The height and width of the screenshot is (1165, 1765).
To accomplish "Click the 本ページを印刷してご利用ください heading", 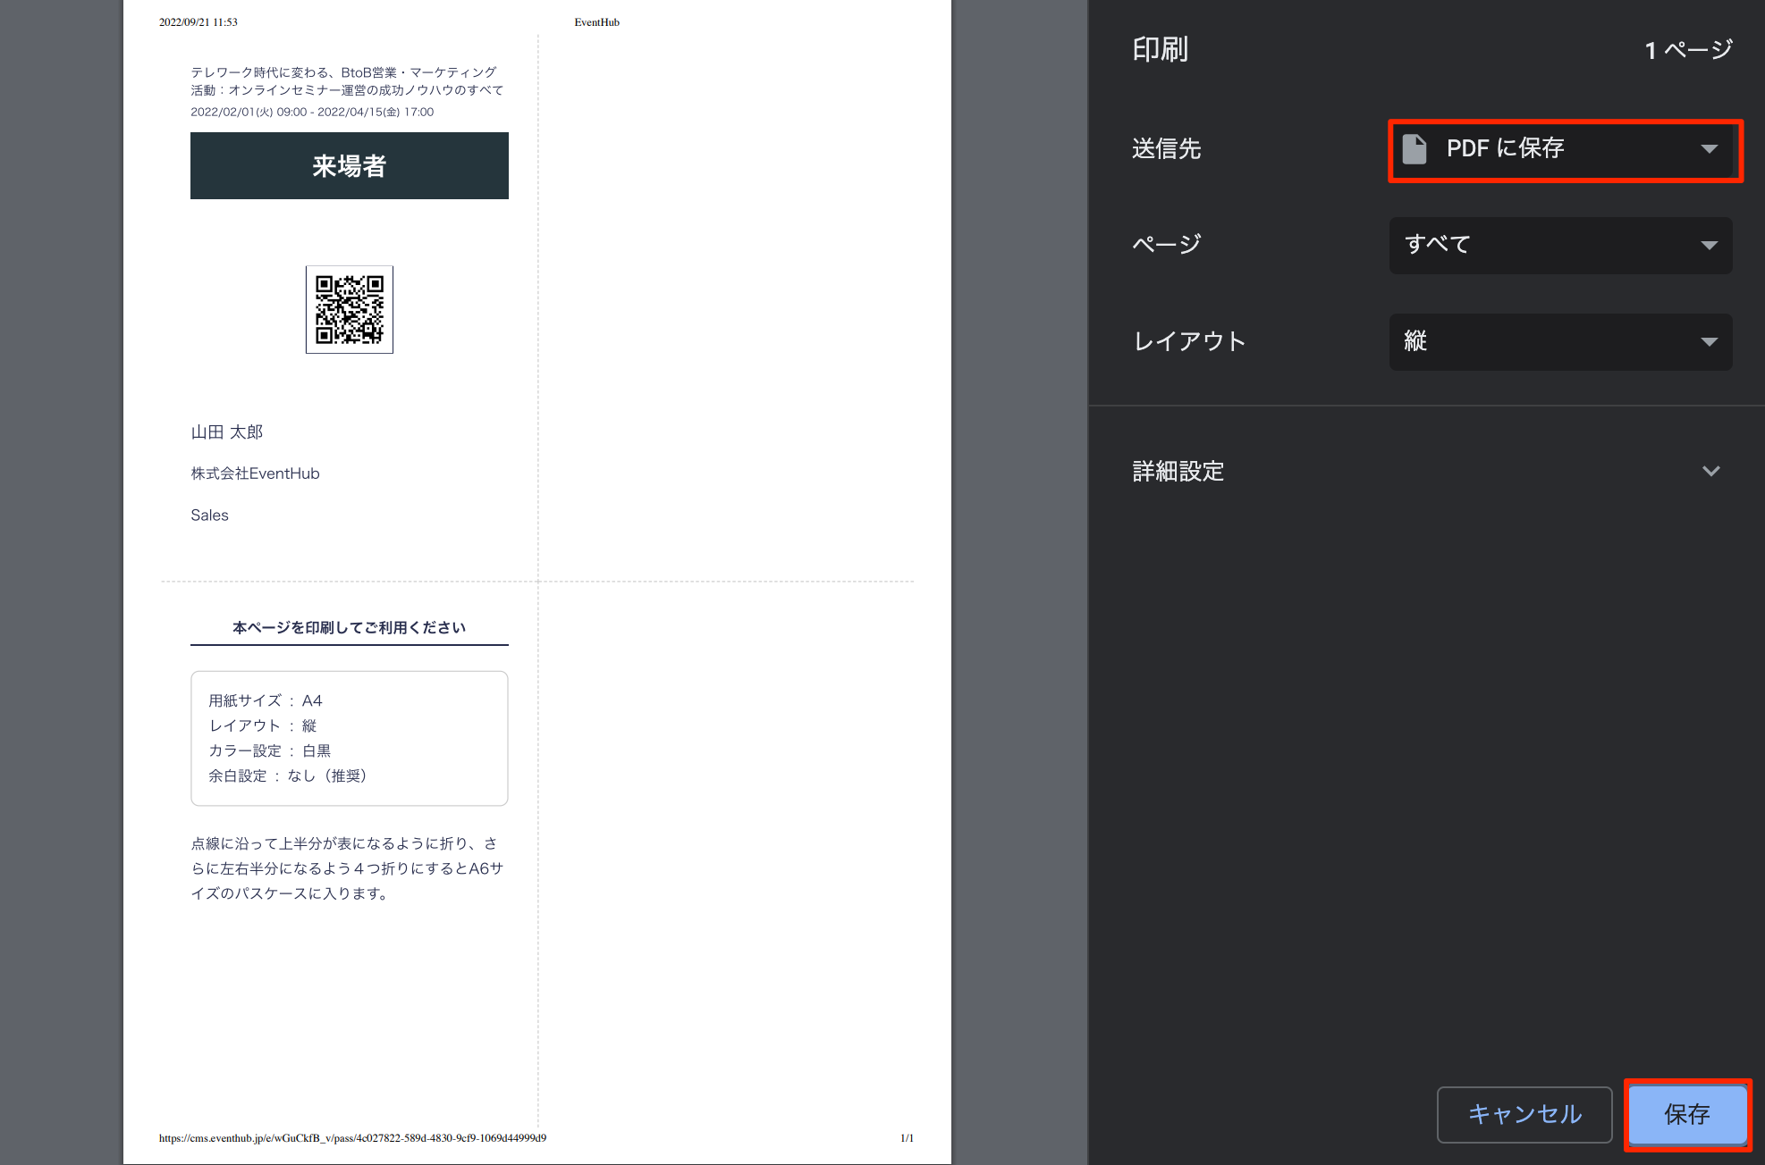I will coord(349,627).
